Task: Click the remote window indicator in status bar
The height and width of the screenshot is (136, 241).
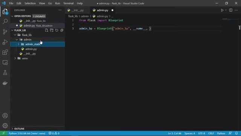Action: [x=3, y=133]
